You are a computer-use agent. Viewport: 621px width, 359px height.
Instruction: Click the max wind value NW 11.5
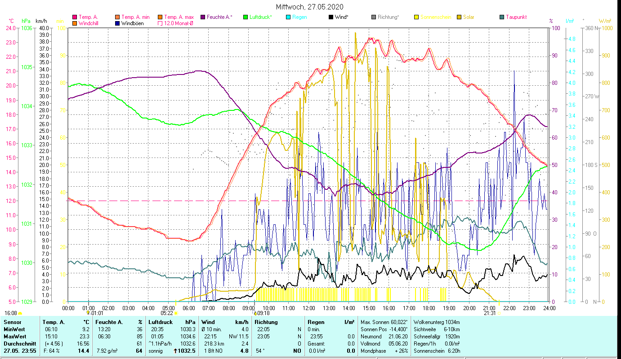click(238, 336)
